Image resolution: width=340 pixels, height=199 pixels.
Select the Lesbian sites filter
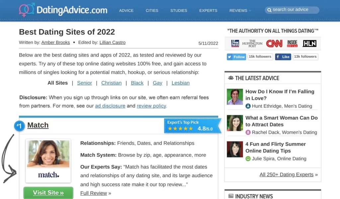coord(181,83)
